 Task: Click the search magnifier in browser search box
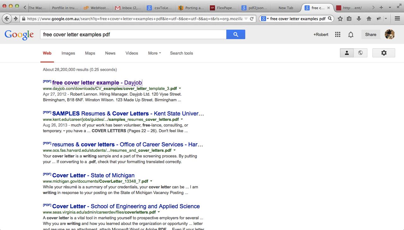point(330,19)
